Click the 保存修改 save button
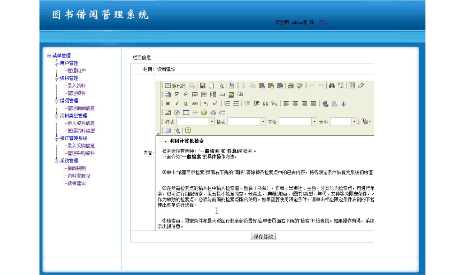This screenshot has width=470, height=275. 263,236
